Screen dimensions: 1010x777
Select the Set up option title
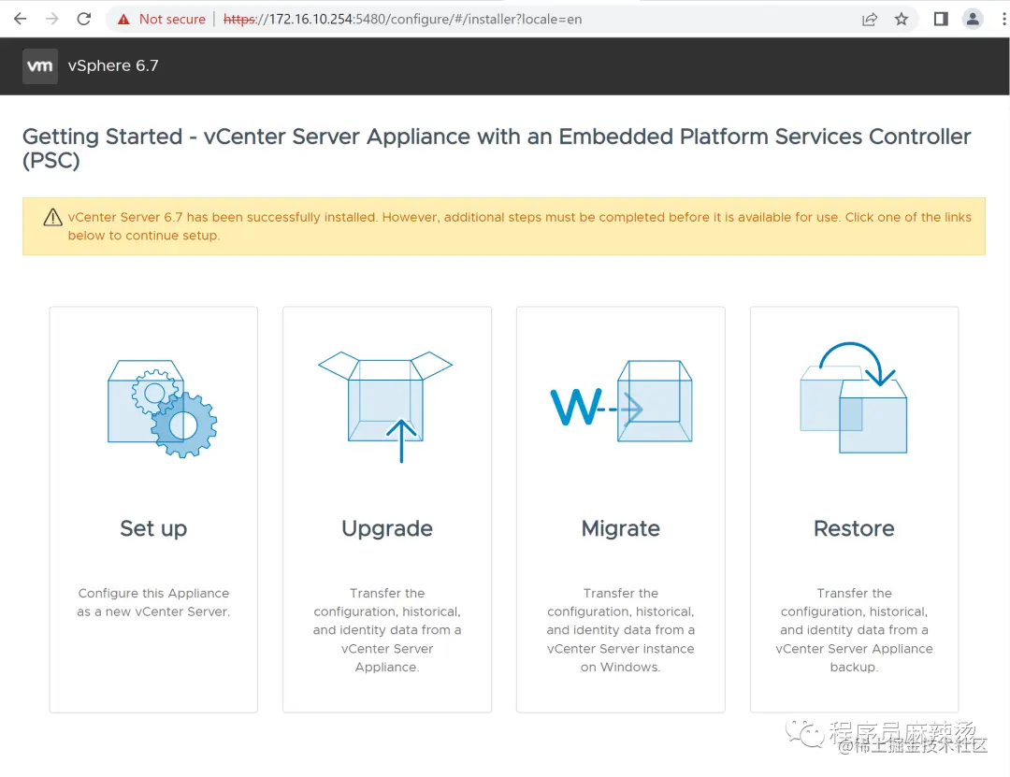click(x=153, y=528)
